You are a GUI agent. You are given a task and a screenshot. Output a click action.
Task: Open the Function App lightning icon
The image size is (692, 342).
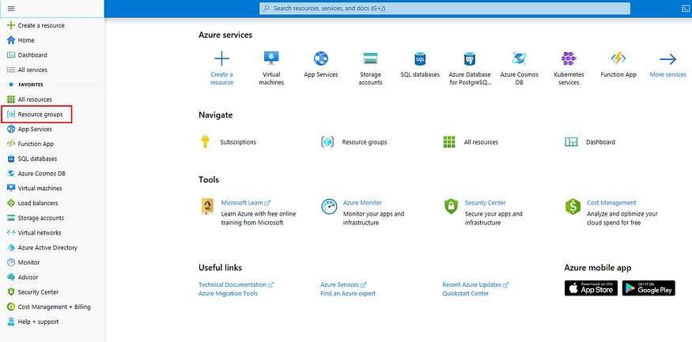618,59
